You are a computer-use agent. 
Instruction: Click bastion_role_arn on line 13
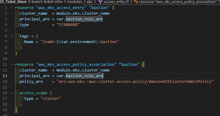[84, 76]
